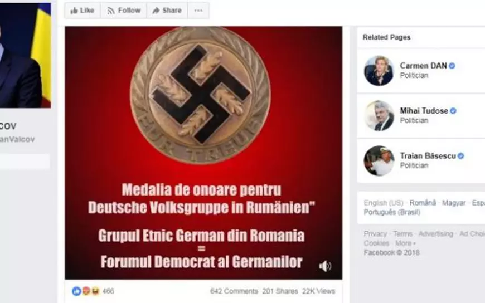Image resolution: width=485 pixels, height=303 pixels.
Task: Open the Terms footer link
Action: 402,234
